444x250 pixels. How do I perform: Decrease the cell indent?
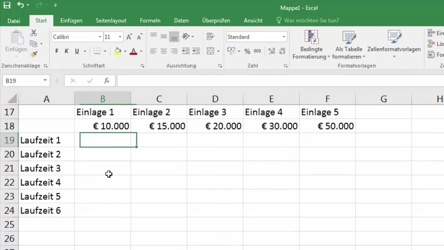click(186, 51)
